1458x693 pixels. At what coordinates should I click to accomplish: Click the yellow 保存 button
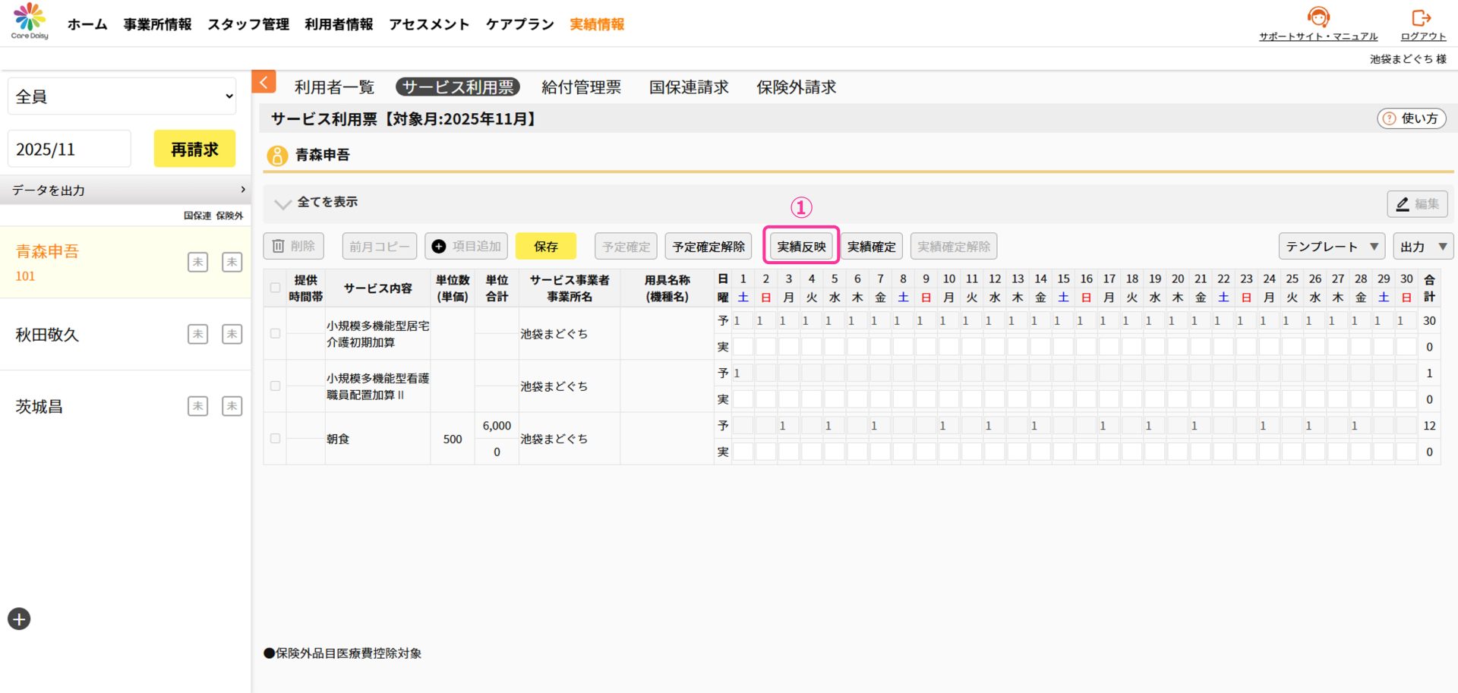(x=545, y=247)
